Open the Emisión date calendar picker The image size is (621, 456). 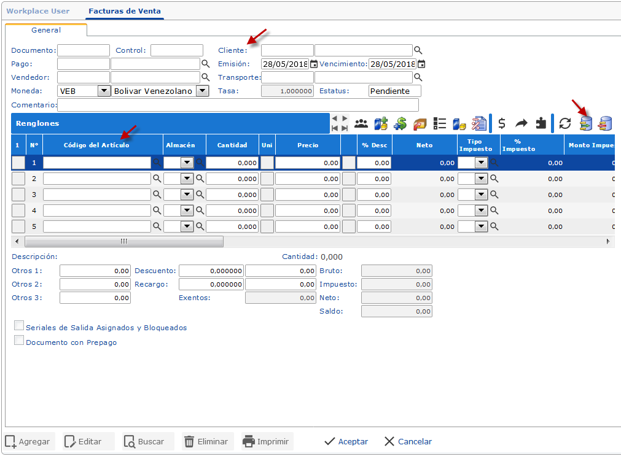314,64
